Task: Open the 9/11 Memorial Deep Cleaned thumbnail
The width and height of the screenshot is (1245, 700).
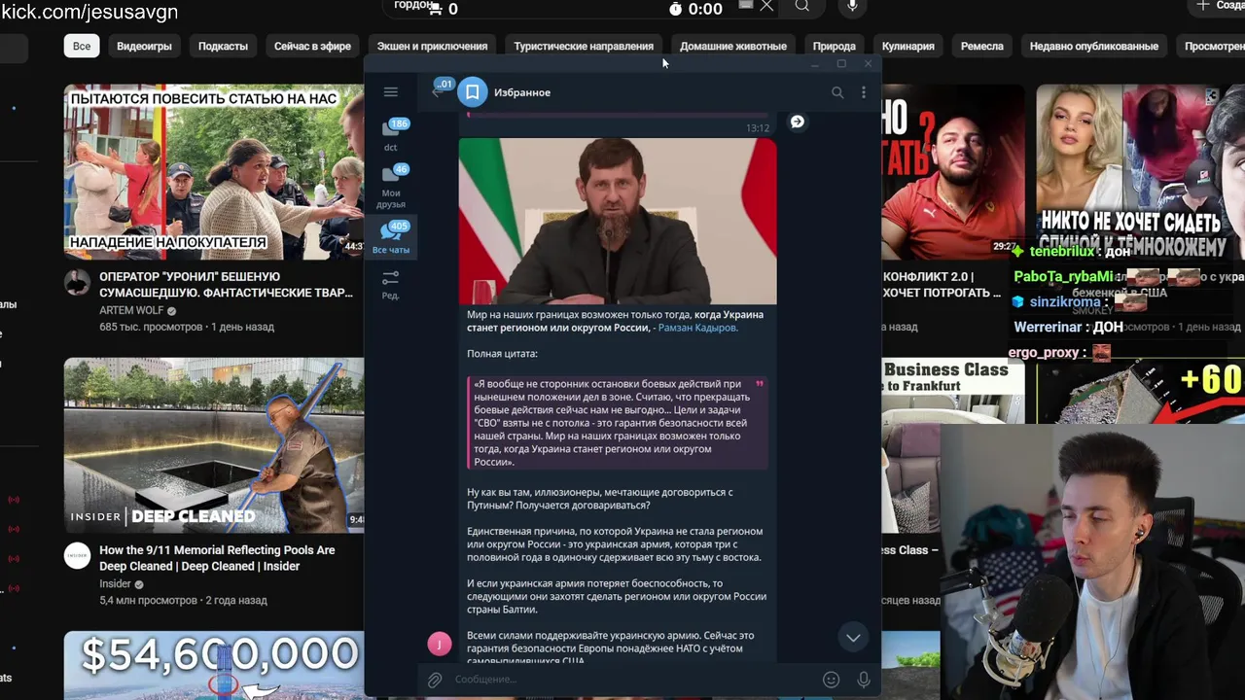Action: click(214, 445)
